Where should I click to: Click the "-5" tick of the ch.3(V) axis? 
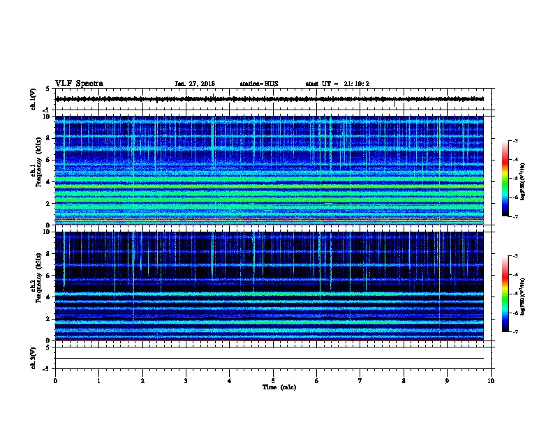(47, 369)
